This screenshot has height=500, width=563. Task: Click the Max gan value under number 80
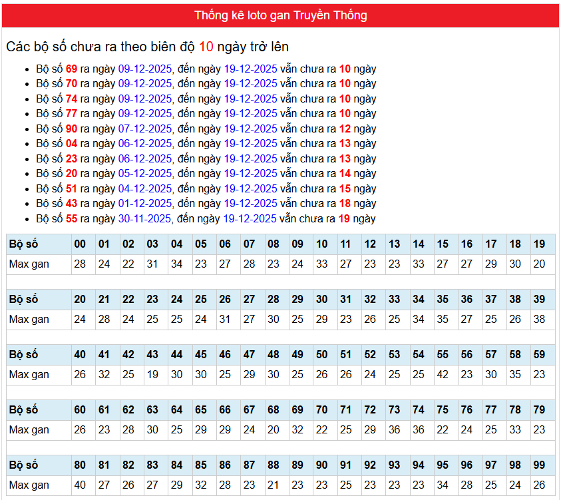click(x=80, y=485)
